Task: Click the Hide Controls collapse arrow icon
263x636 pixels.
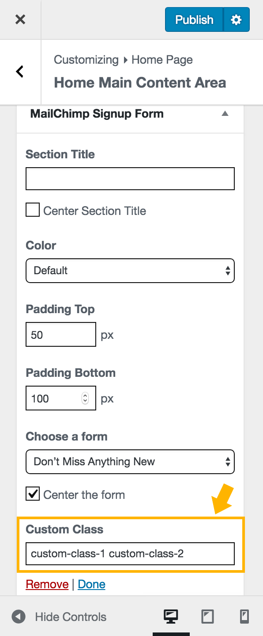Action: pos(18,617)
